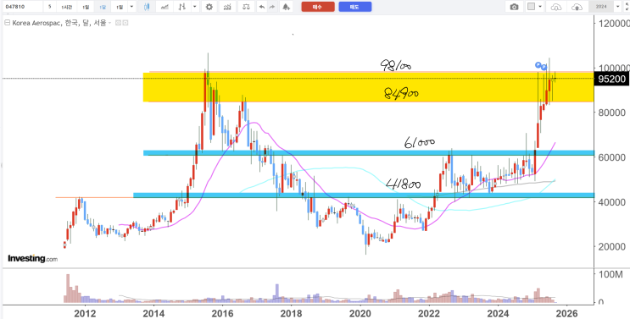Toggle fullscreen mode icon
Screen dimensions: 630x319
[627, 7]
